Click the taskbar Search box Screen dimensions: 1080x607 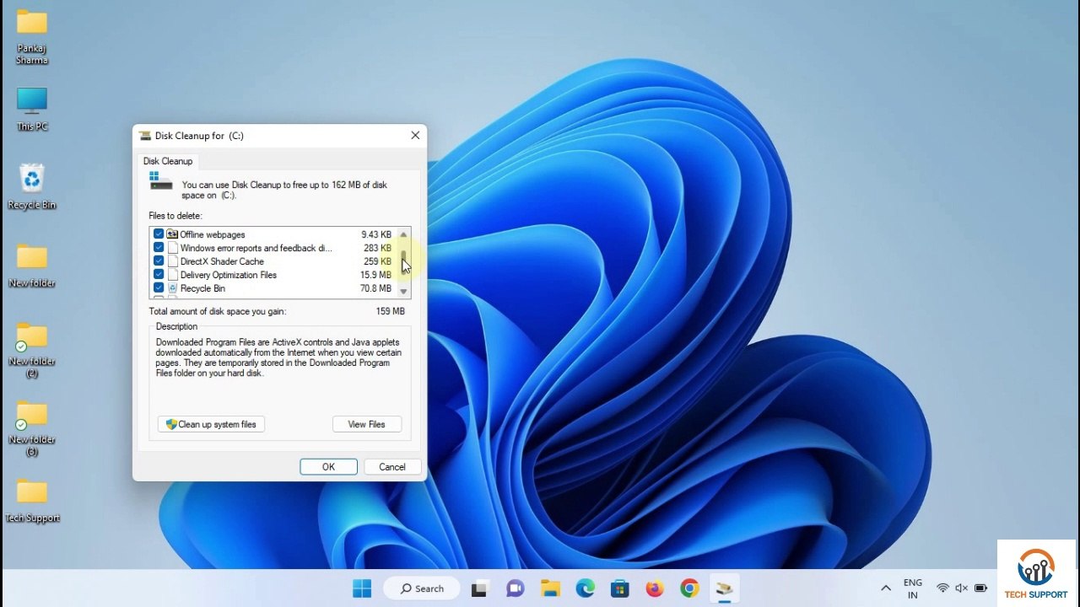pyautogui.click(x=422, y=588)
